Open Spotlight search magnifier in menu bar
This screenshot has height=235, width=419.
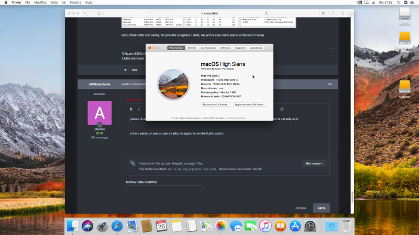399,3
